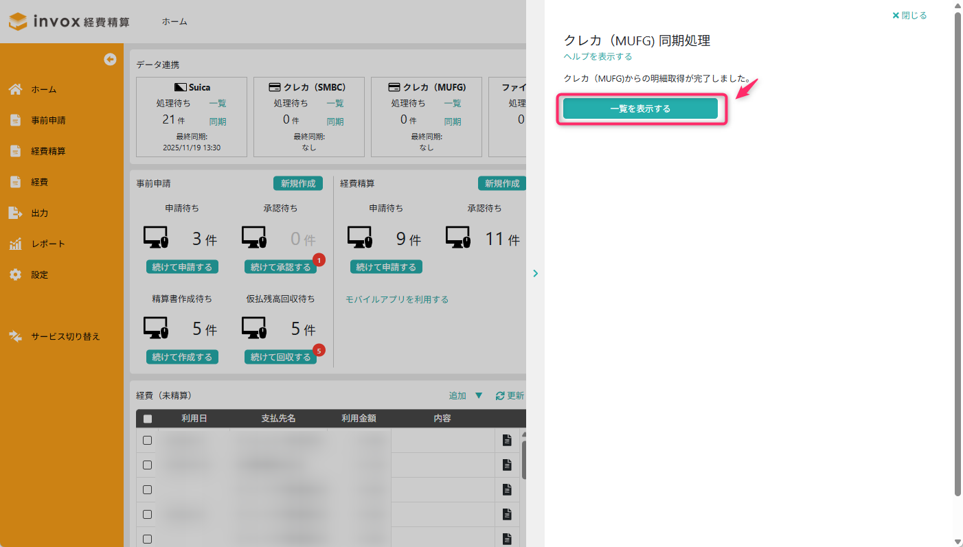Click the Suica 同期 link
Image resolution: width=963 pixels, height=547 pixels.
coord(218,121)
